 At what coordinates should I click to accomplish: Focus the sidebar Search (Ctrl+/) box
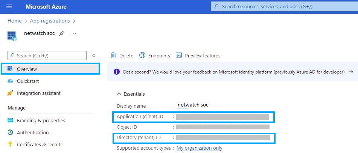[x=47, y=55]
